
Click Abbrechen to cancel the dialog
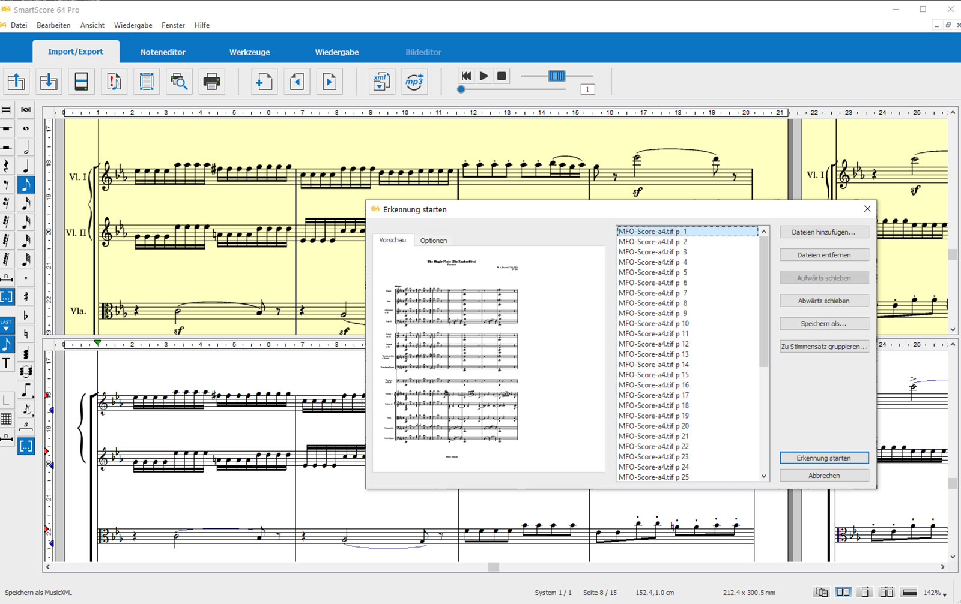point(824,476)
